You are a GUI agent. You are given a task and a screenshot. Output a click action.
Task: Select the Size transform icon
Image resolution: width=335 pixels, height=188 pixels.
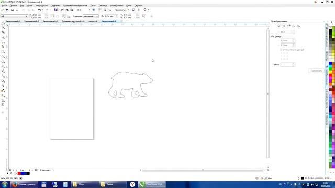click(x=294, y=26)
